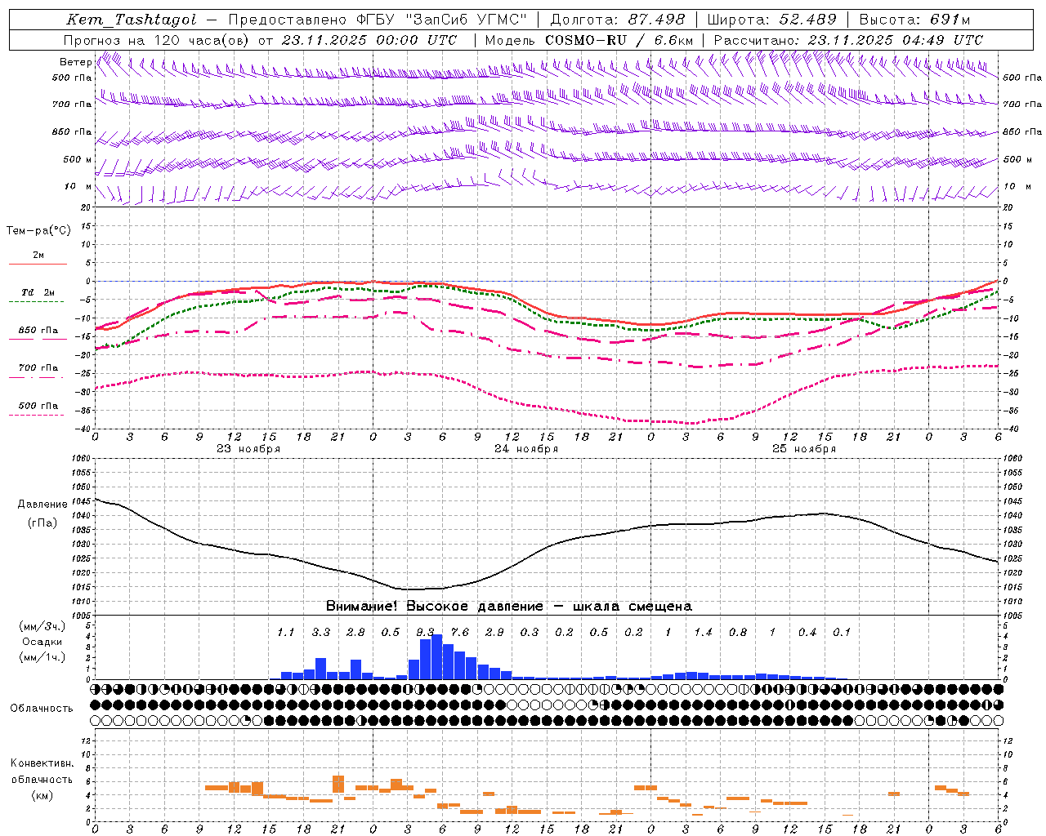
Task: Click the Рассчитано: 23.11.2025 04:49 UTC text
Action: click(848, 40)
